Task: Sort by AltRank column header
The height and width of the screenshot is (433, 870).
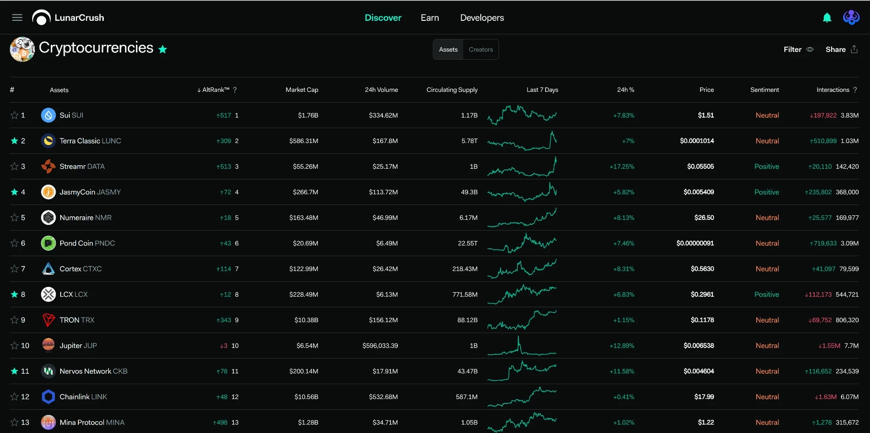Action: 213,90
